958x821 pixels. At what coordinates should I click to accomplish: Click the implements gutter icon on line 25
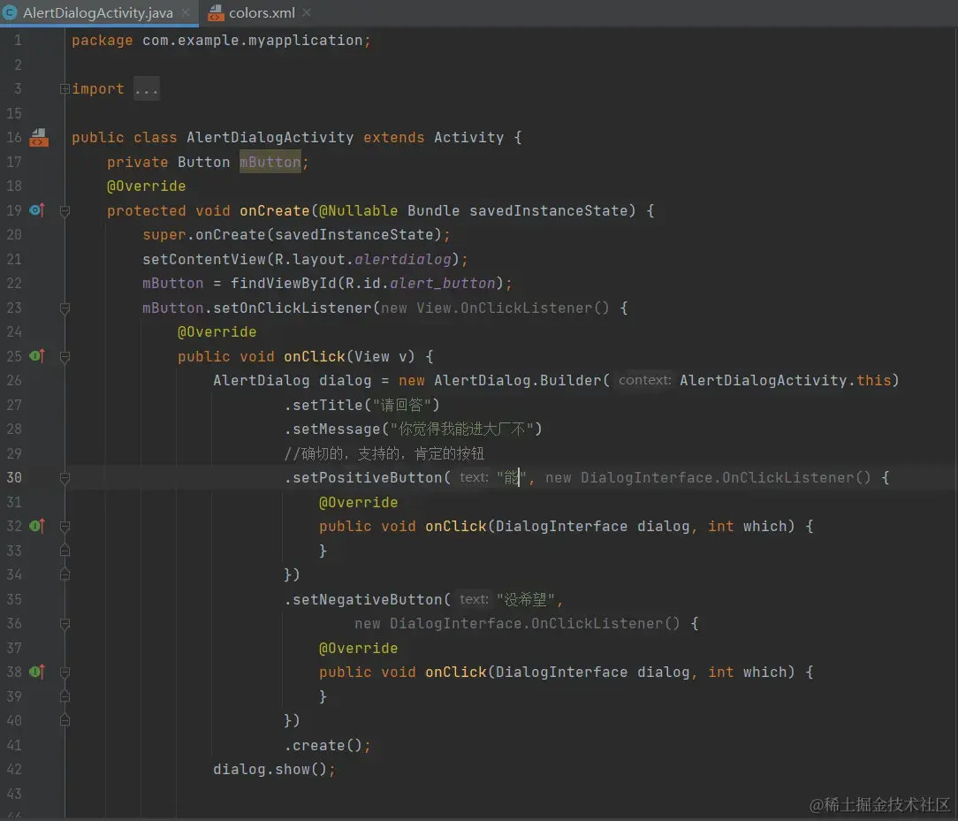tap(37, 355)
